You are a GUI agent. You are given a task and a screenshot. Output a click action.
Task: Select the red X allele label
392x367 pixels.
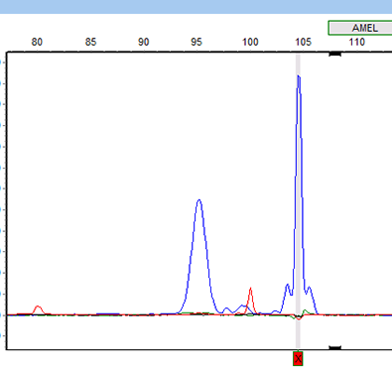coord(298,358)
